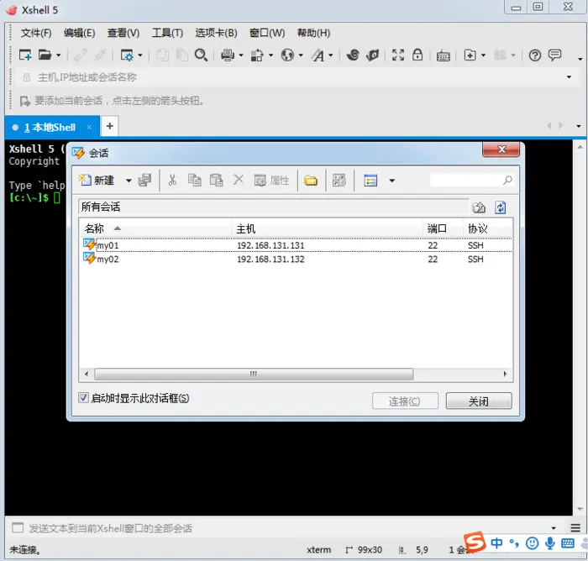The width and height of the screenshot is (588, 561).
Task: Click the globe encoding icon
Action: click(x=287, y=55)
